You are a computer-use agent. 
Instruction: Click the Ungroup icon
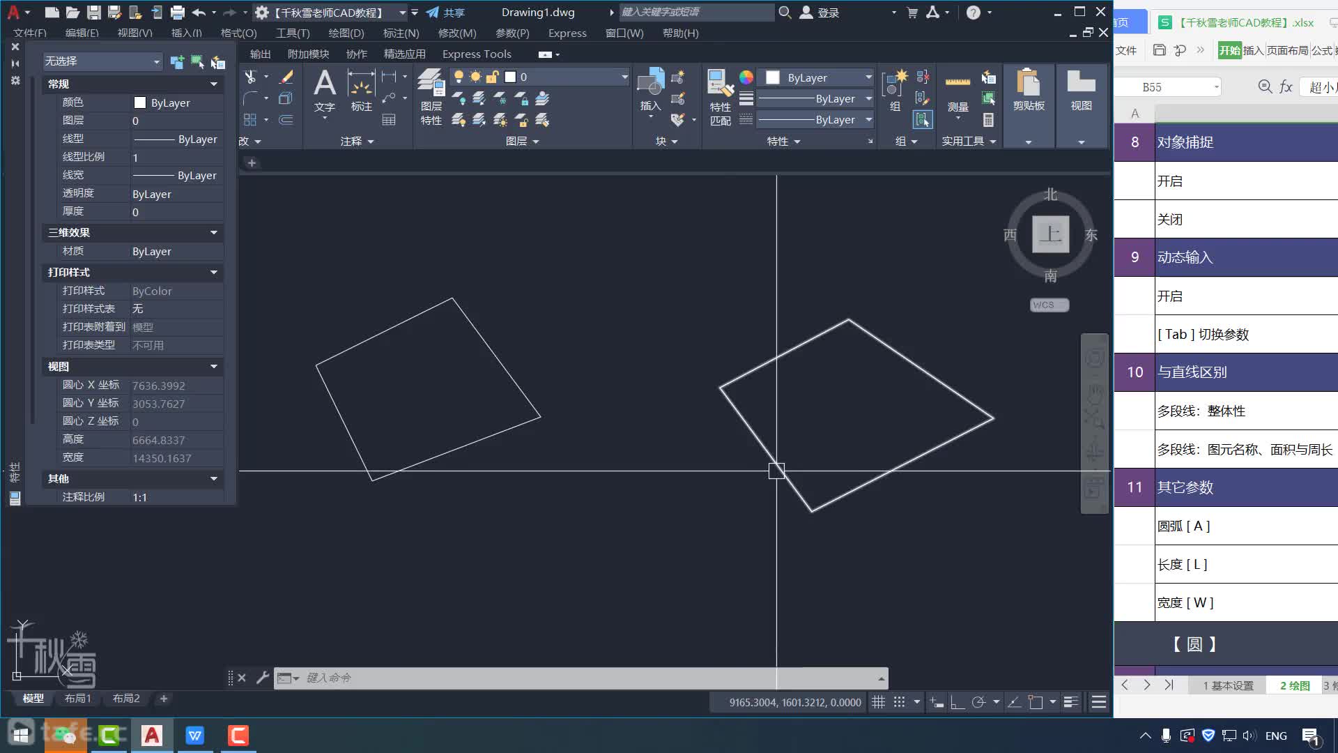point(923,77)
